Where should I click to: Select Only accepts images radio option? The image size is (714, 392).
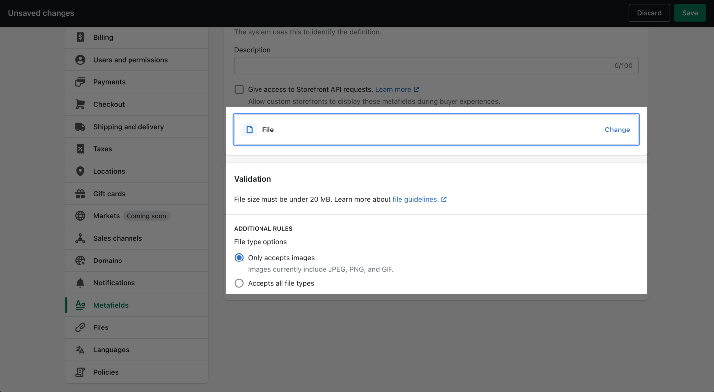(x=239, y=258)
